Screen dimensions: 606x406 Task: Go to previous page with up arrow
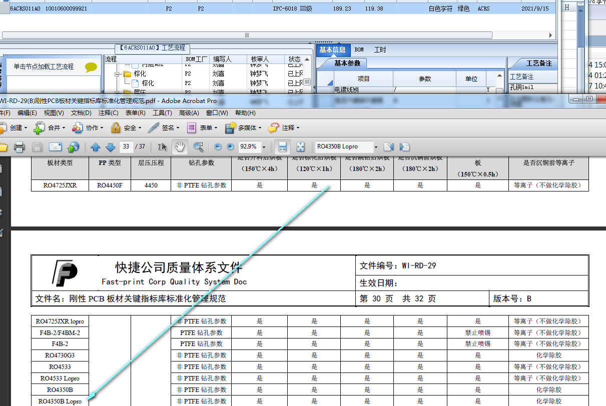point(96,147)
